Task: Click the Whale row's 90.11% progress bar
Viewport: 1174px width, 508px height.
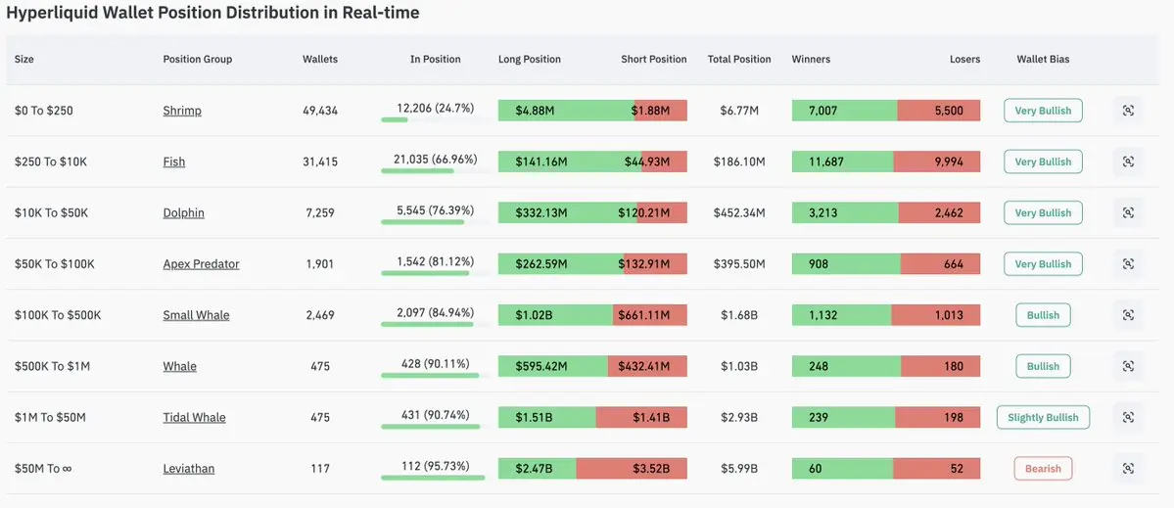Action: tap(430, 375)
